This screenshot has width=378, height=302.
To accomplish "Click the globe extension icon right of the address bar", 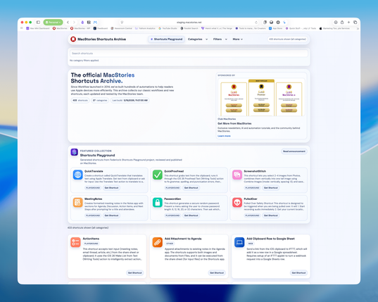I will [x=278, y=22].
